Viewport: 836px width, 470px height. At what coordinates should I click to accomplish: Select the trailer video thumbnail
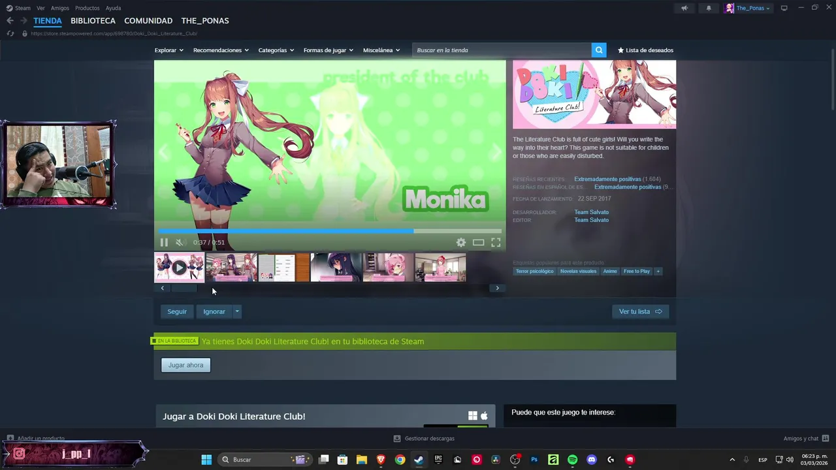coord(179,268)
